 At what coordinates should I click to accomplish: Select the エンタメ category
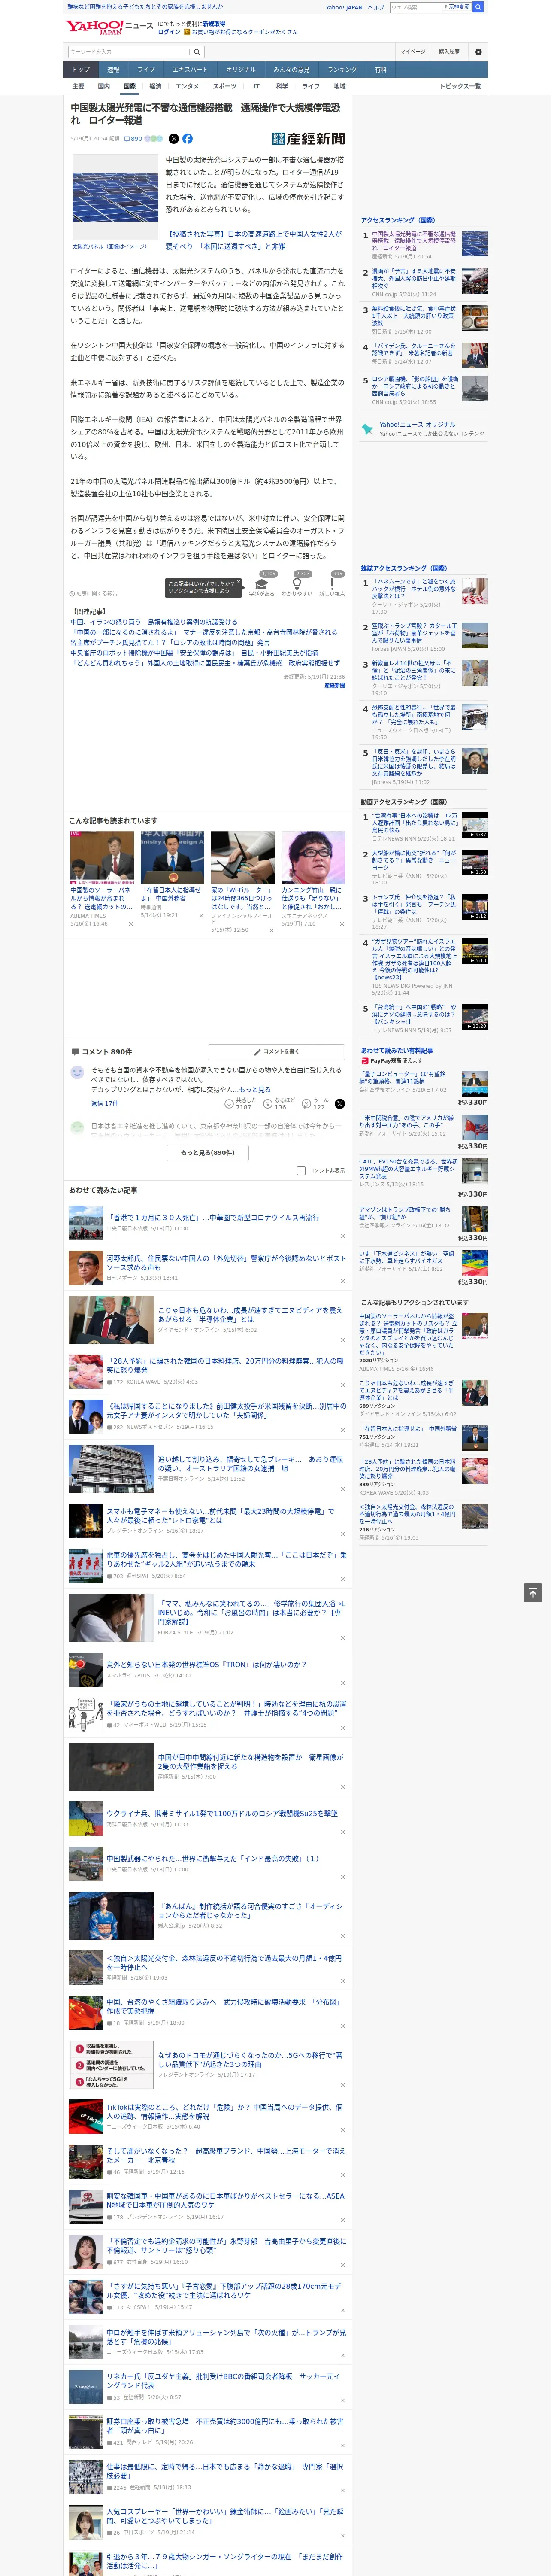click(187, 86)
